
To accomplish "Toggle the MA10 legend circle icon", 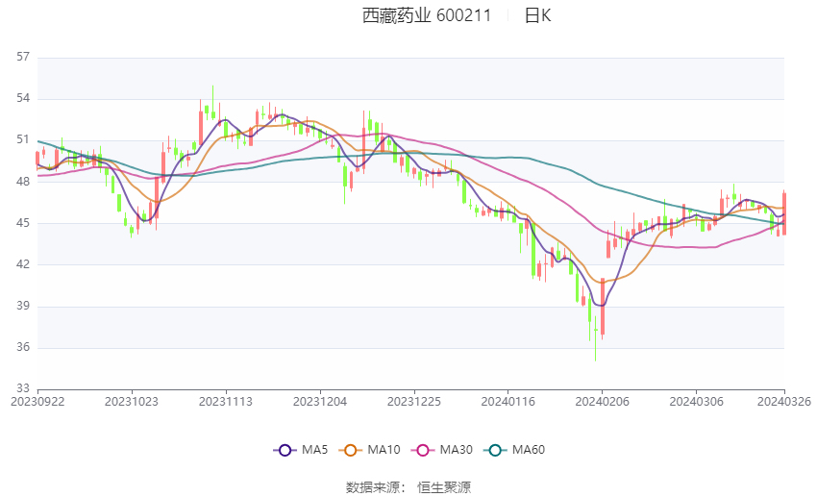I will 351,450.
